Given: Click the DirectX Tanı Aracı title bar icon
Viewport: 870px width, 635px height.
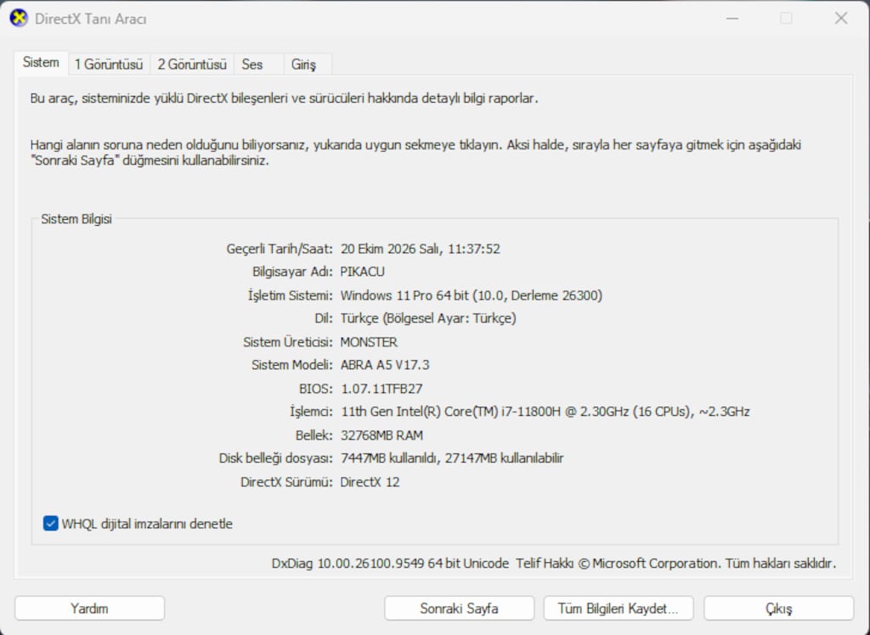Looking at the screenshot, I should 19,19.
